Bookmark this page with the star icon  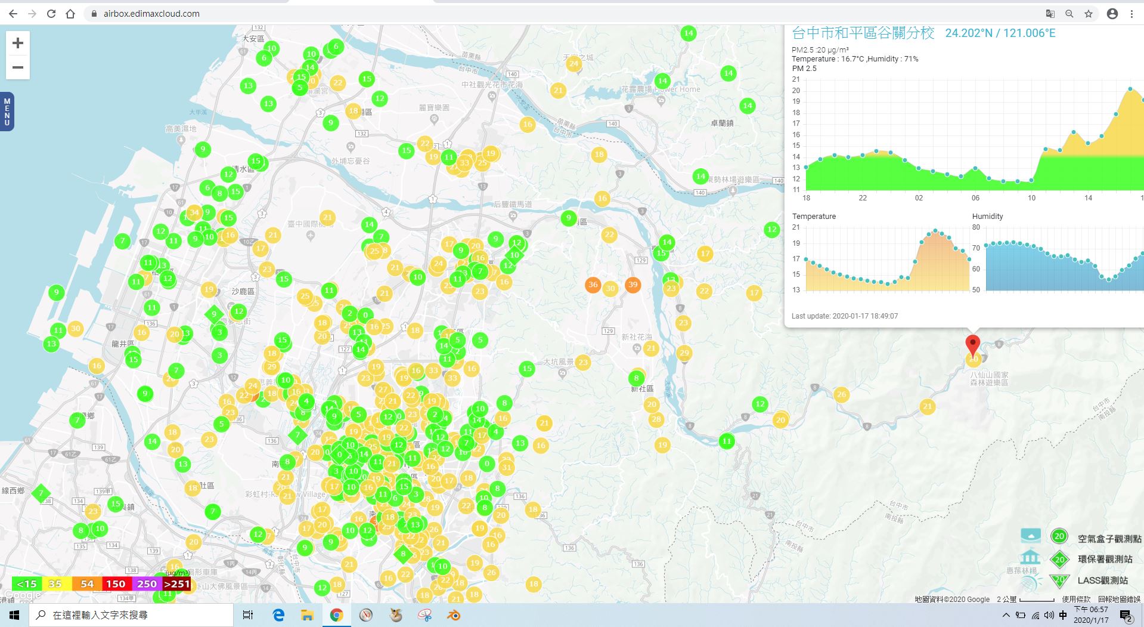point(1089,14)
